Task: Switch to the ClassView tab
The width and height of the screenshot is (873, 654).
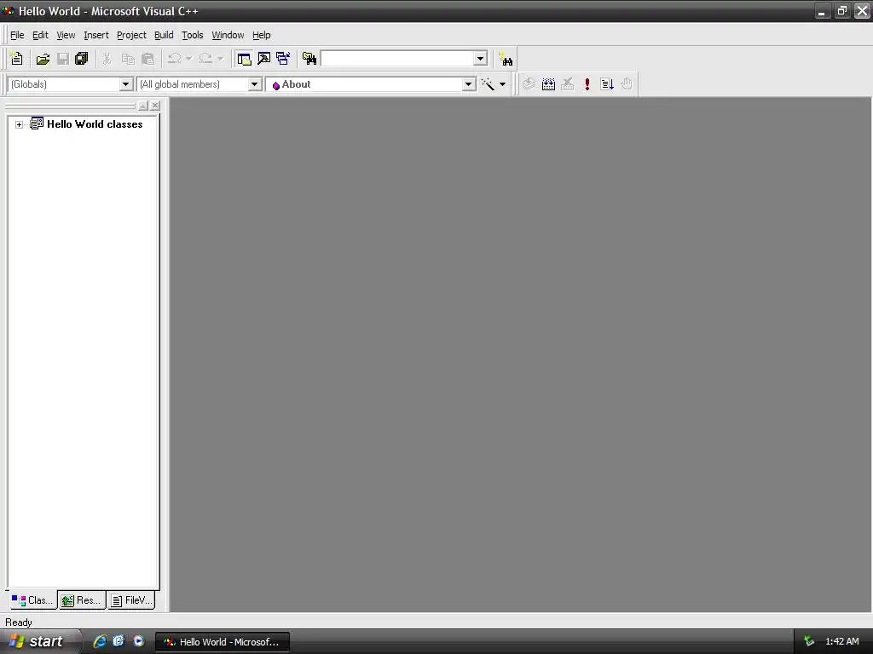Action: pyautogui.click(x=32, y=600)
